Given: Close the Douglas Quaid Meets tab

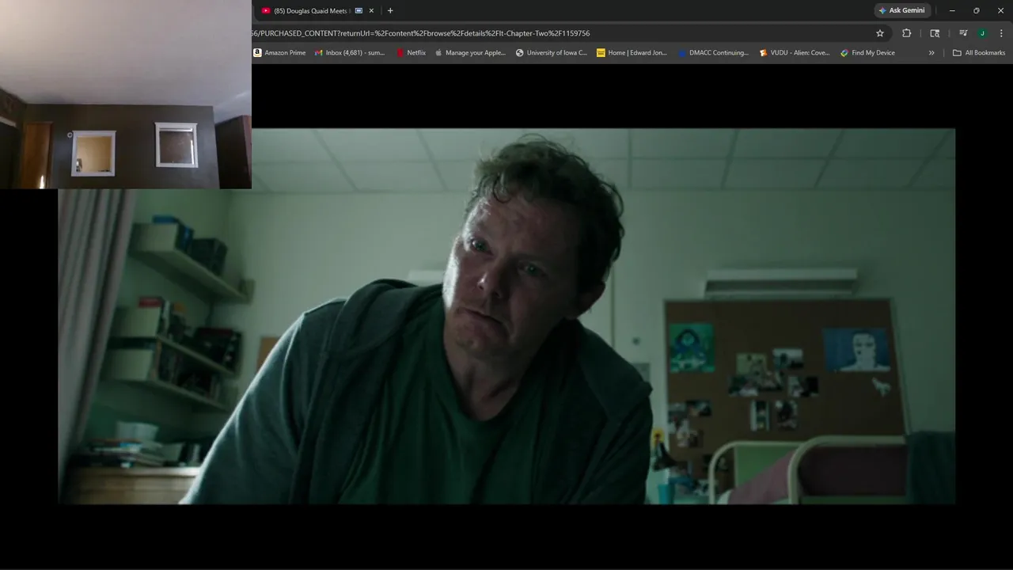Looking at the screenshot, I should point(371,10).
